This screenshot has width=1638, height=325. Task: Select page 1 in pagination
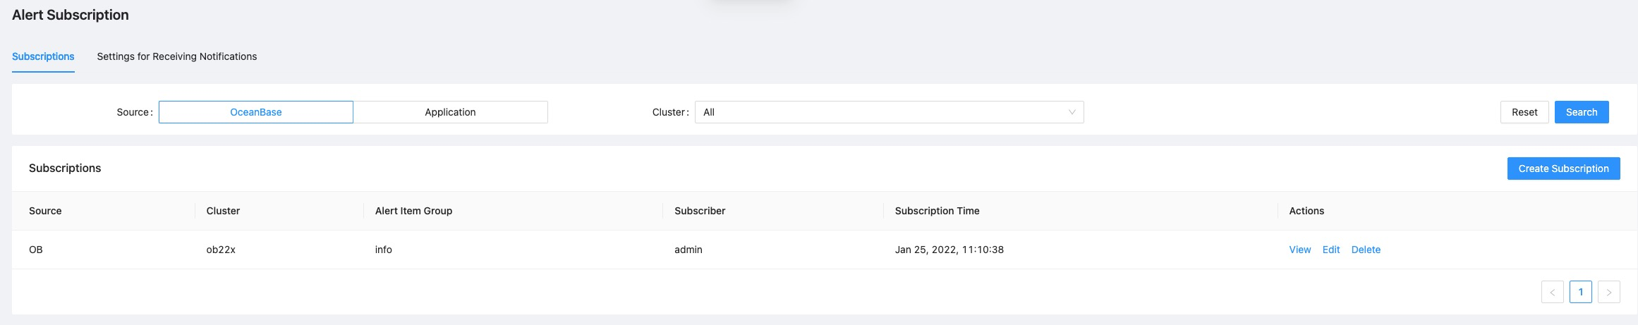pyautogui.click(x=1580, y=292)
